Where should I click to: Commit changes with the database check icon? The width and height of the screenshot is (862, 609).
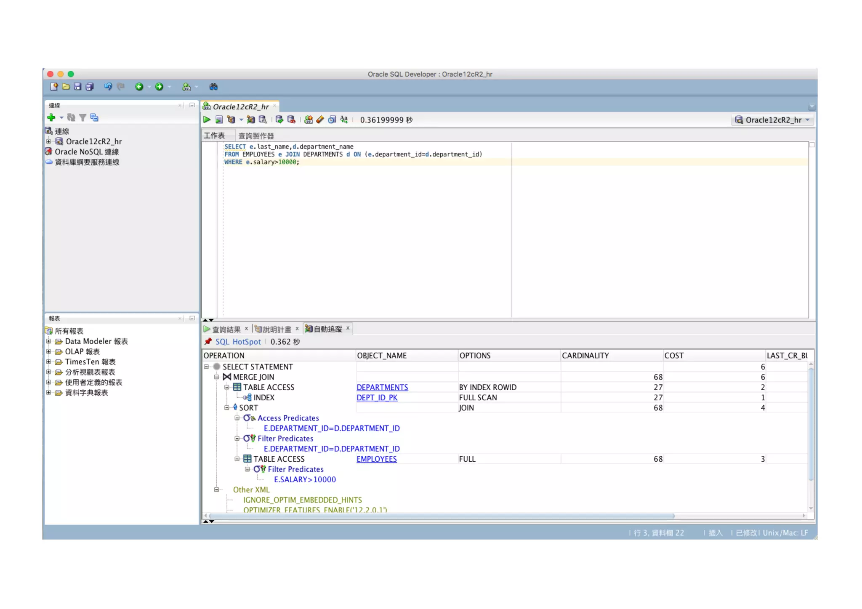click(279, 120)
